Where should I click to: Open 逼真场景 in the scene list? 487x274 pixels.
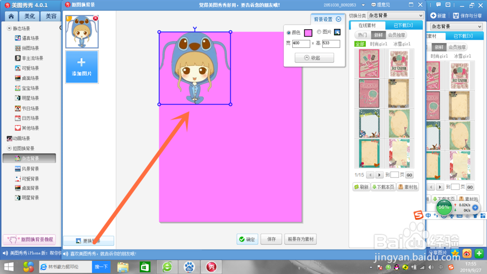(27, 38)
